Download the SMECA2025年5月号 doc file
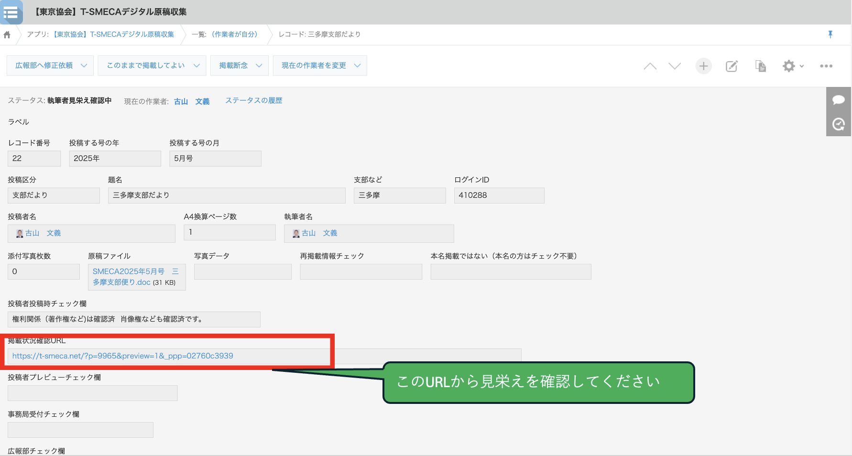Screen dimensions: 852x456 coord(136,277)
